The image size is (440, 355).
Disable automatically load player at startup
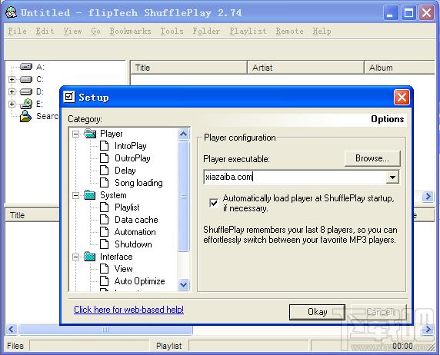[x=214, y=202]
